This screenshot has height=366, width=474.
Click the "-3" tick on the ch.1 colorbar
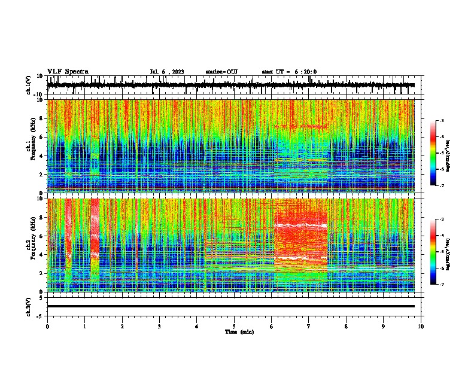(x=442, y=120)
